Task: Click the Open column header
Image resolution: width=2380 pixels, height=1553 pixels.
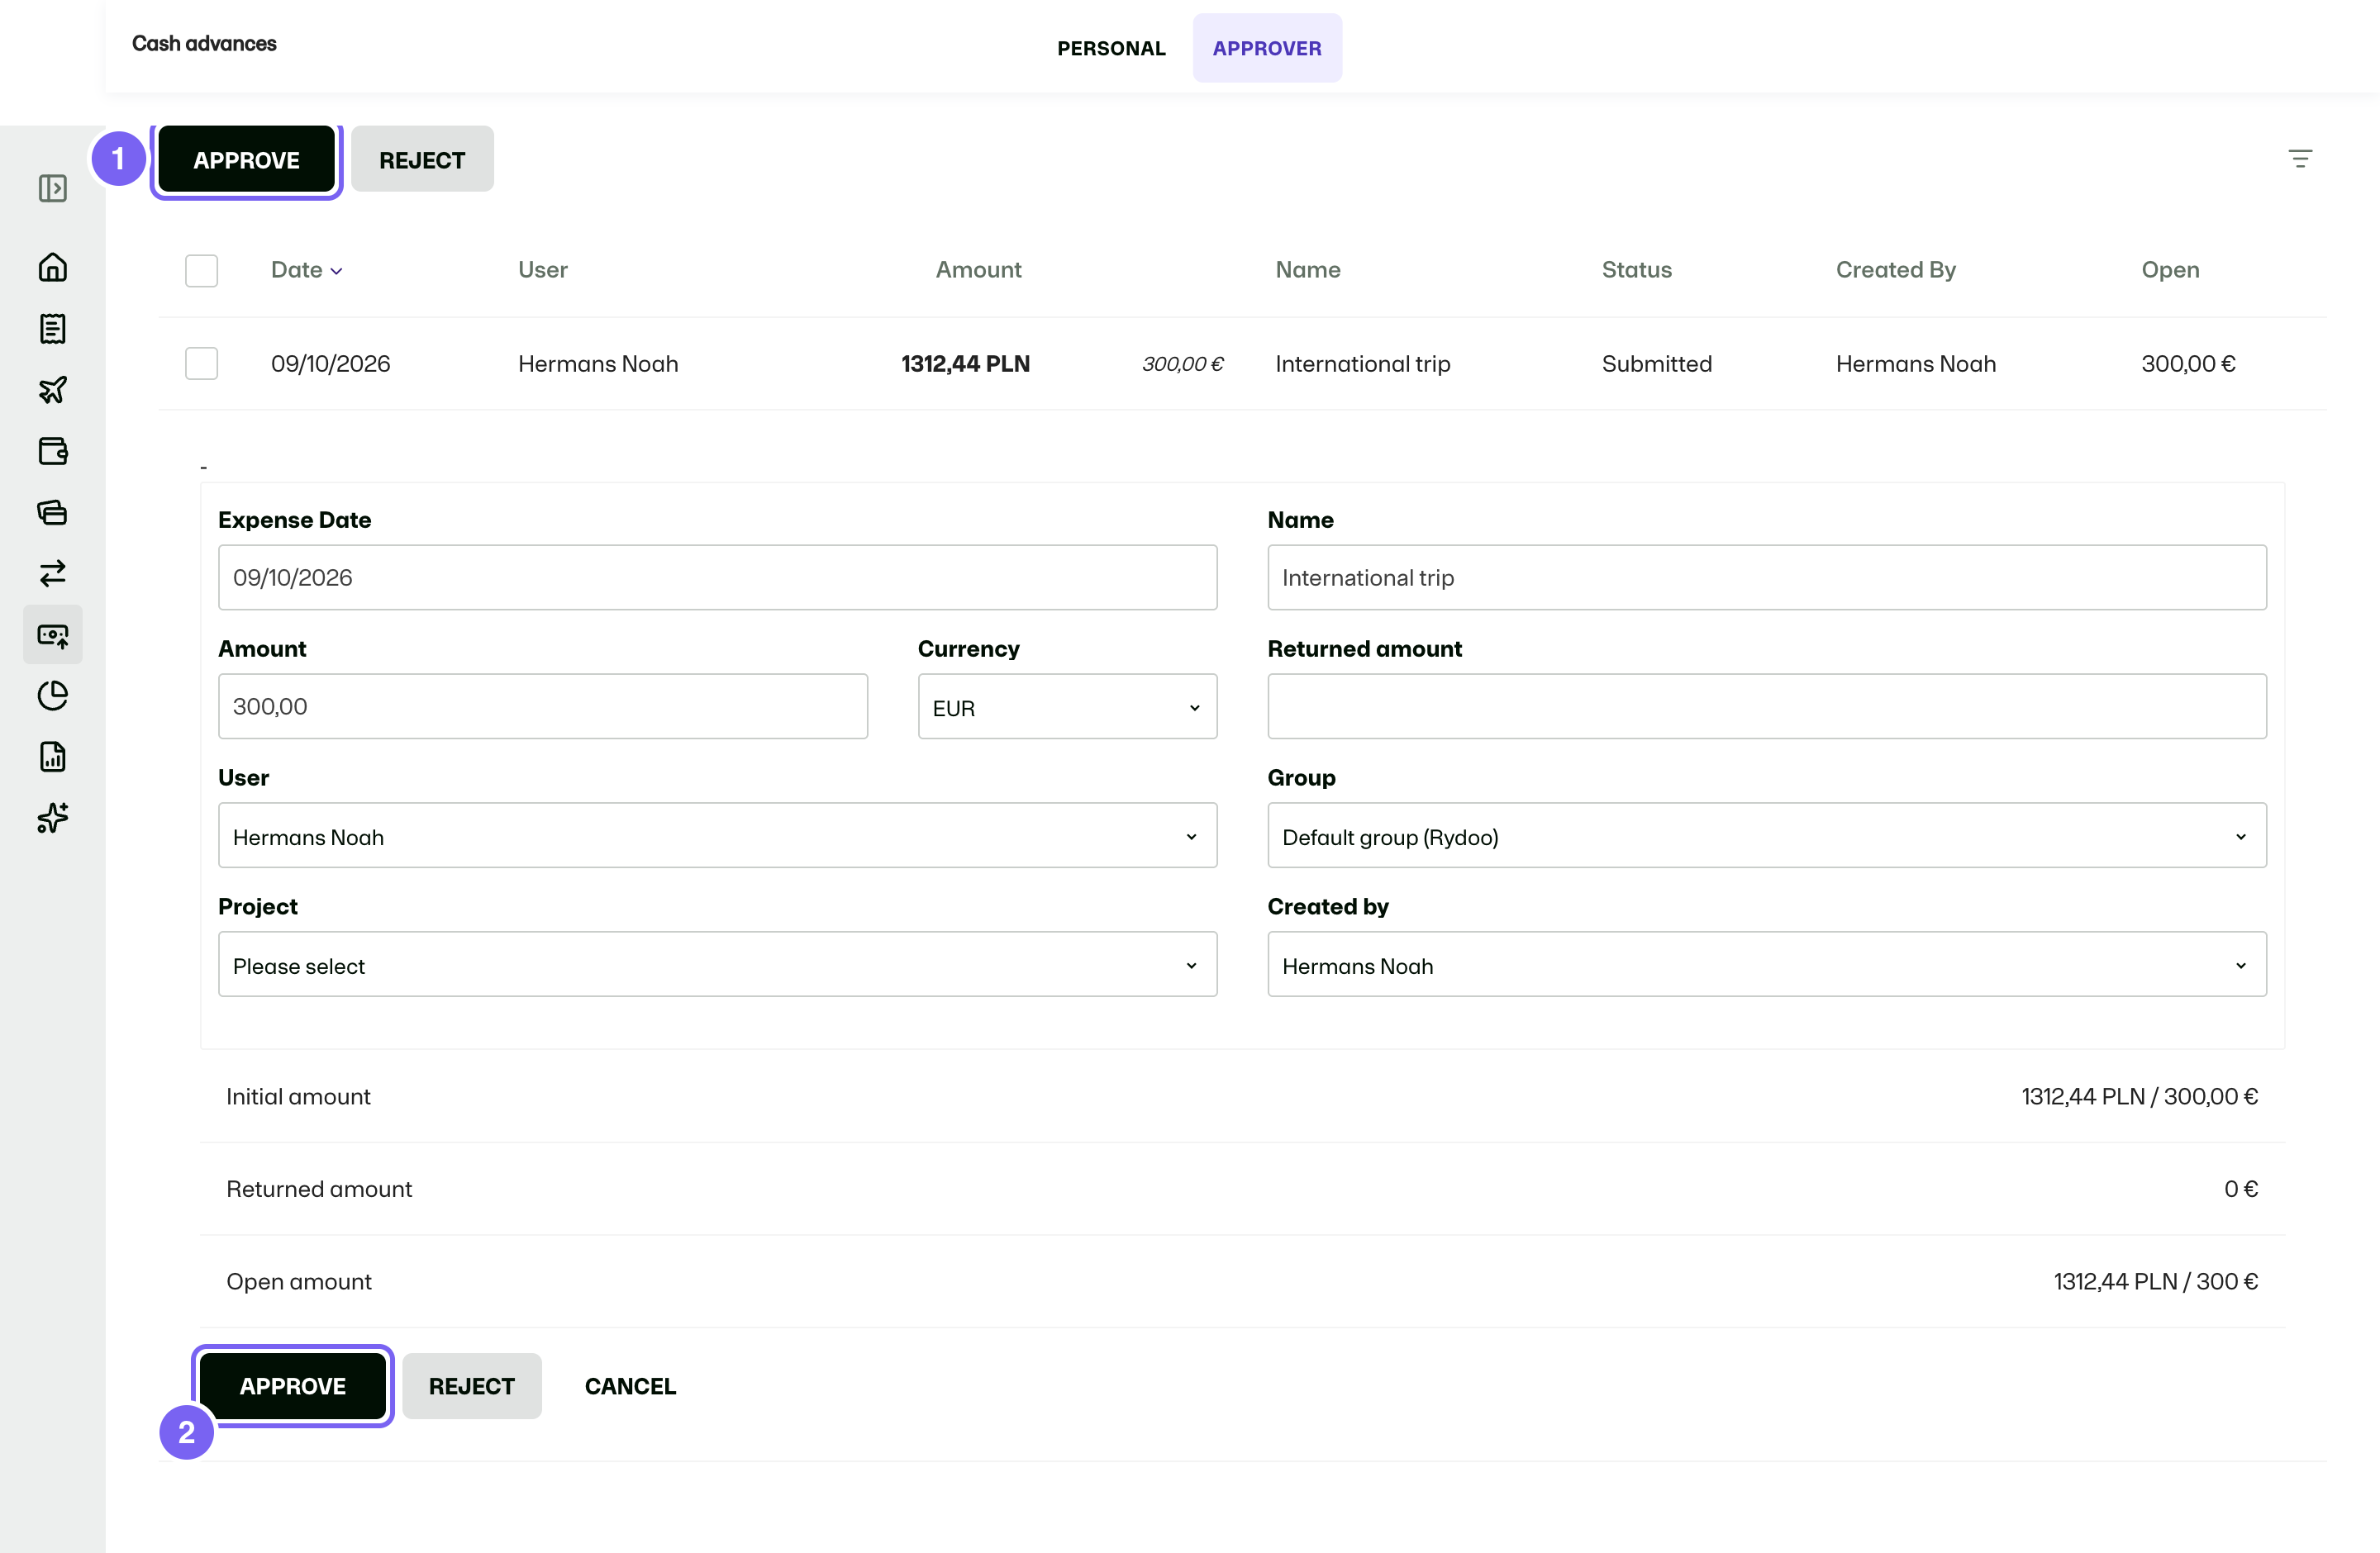Action: click(2170, 270)
